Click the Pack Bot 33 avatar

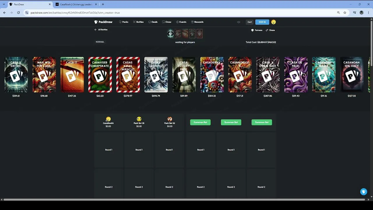[x=139, y=119]
